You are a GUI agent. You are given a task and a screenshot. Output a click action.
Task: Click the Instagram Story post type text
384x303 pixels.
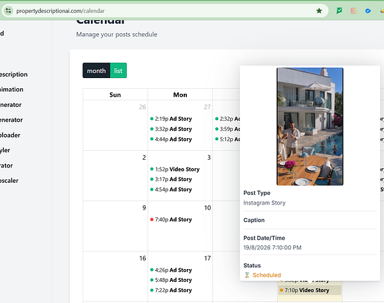pos(264,203)
